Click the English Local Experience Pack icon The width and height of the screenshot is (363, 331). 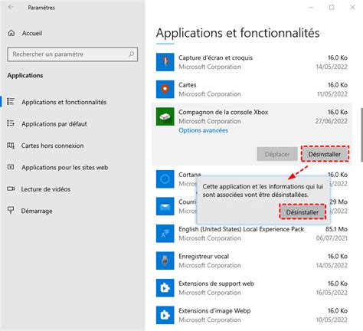(165, 234)
